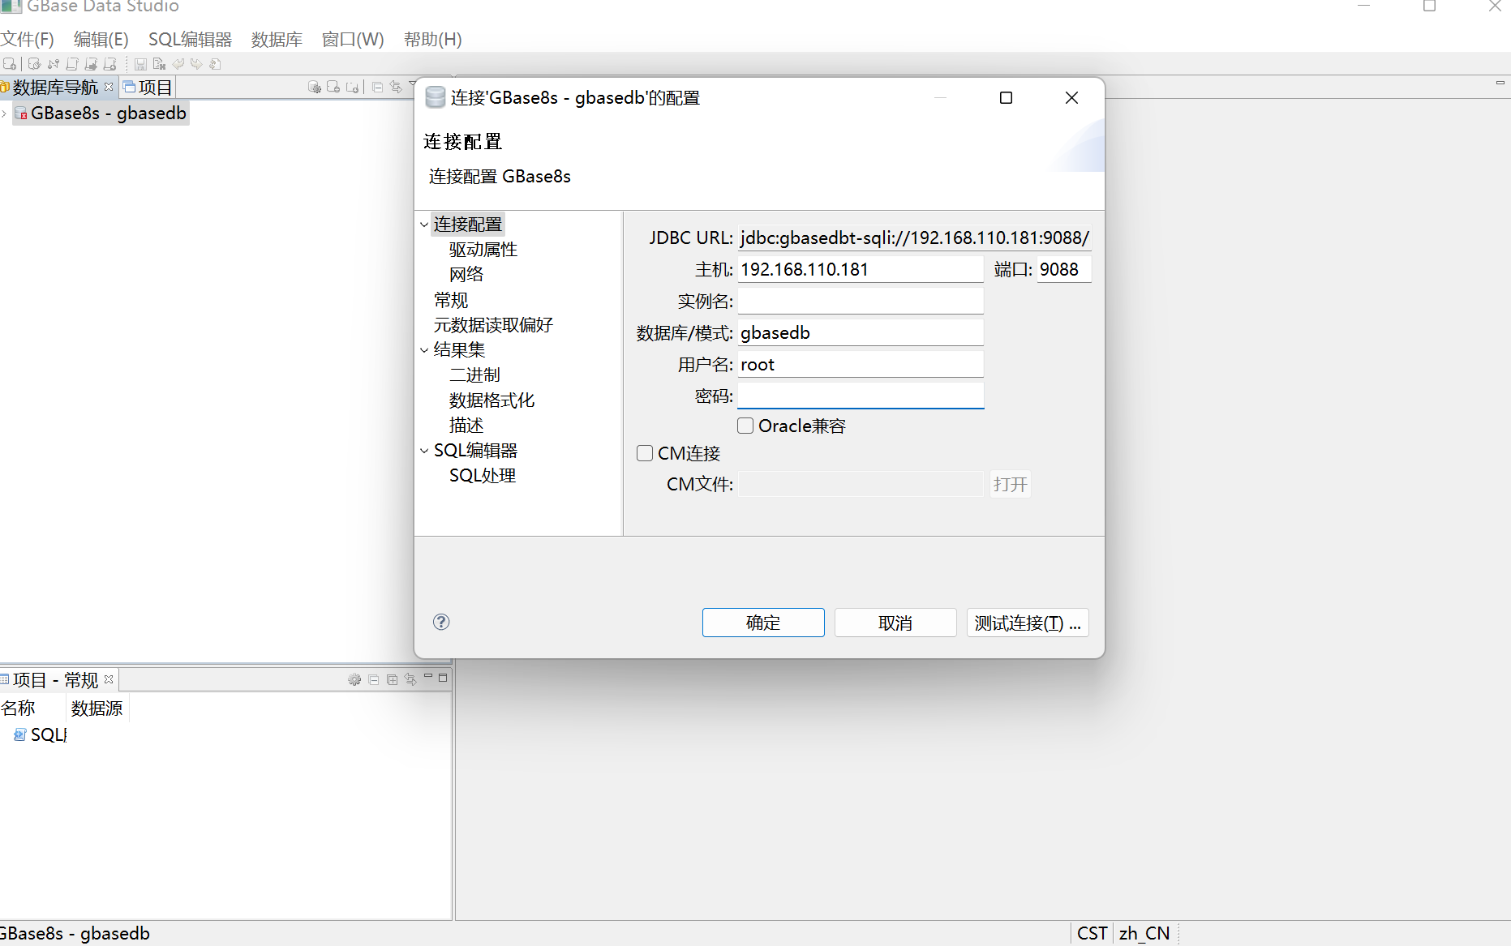Image resolution: width=1511 pixels, height=946 pixels.
Task: Click the new connection icon in main toolbar
Action: [x=10, y=64]
